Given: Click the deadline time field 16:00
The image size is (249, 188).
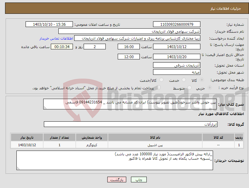Looking at the screenshot, I should point(129,47).
